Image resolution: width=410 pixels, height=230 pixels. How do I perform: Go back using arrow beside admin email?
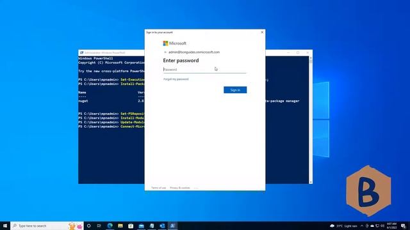pos(165,52)
